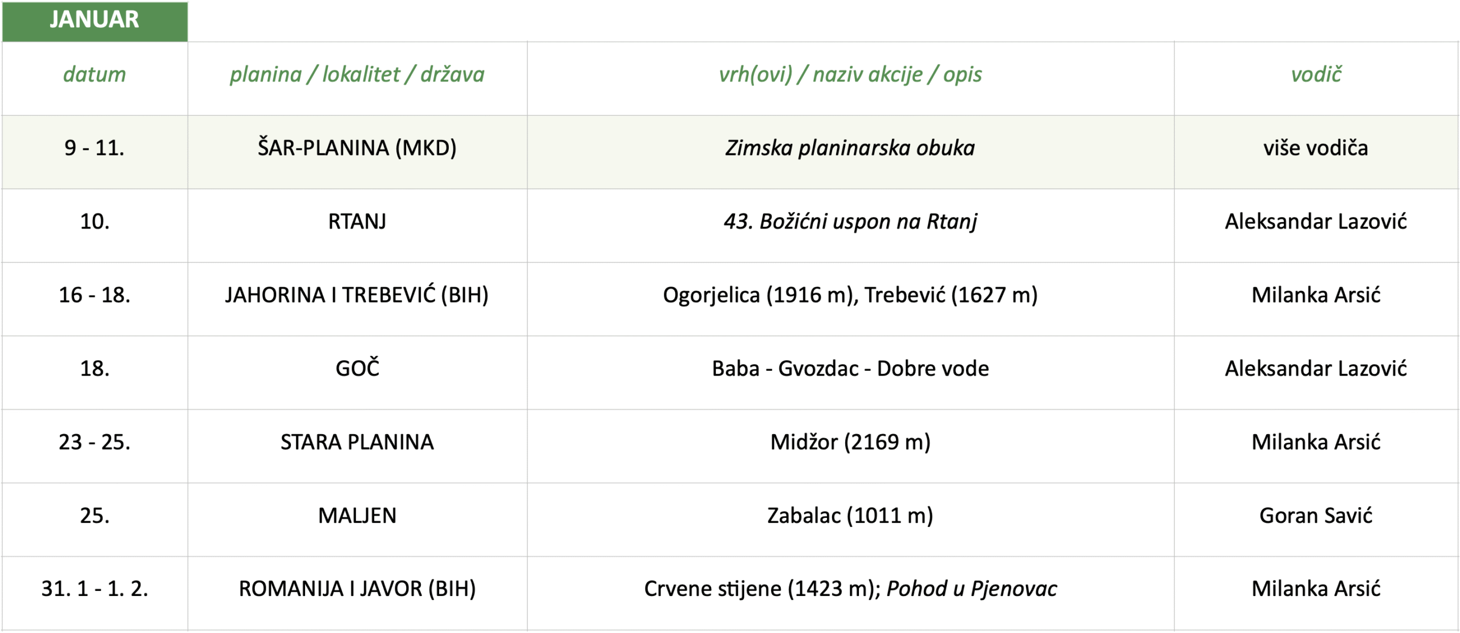Click the RTANJ location cell
Image resolution: width=1460 pixels, height=633 pixels.
tap(357, 222)
